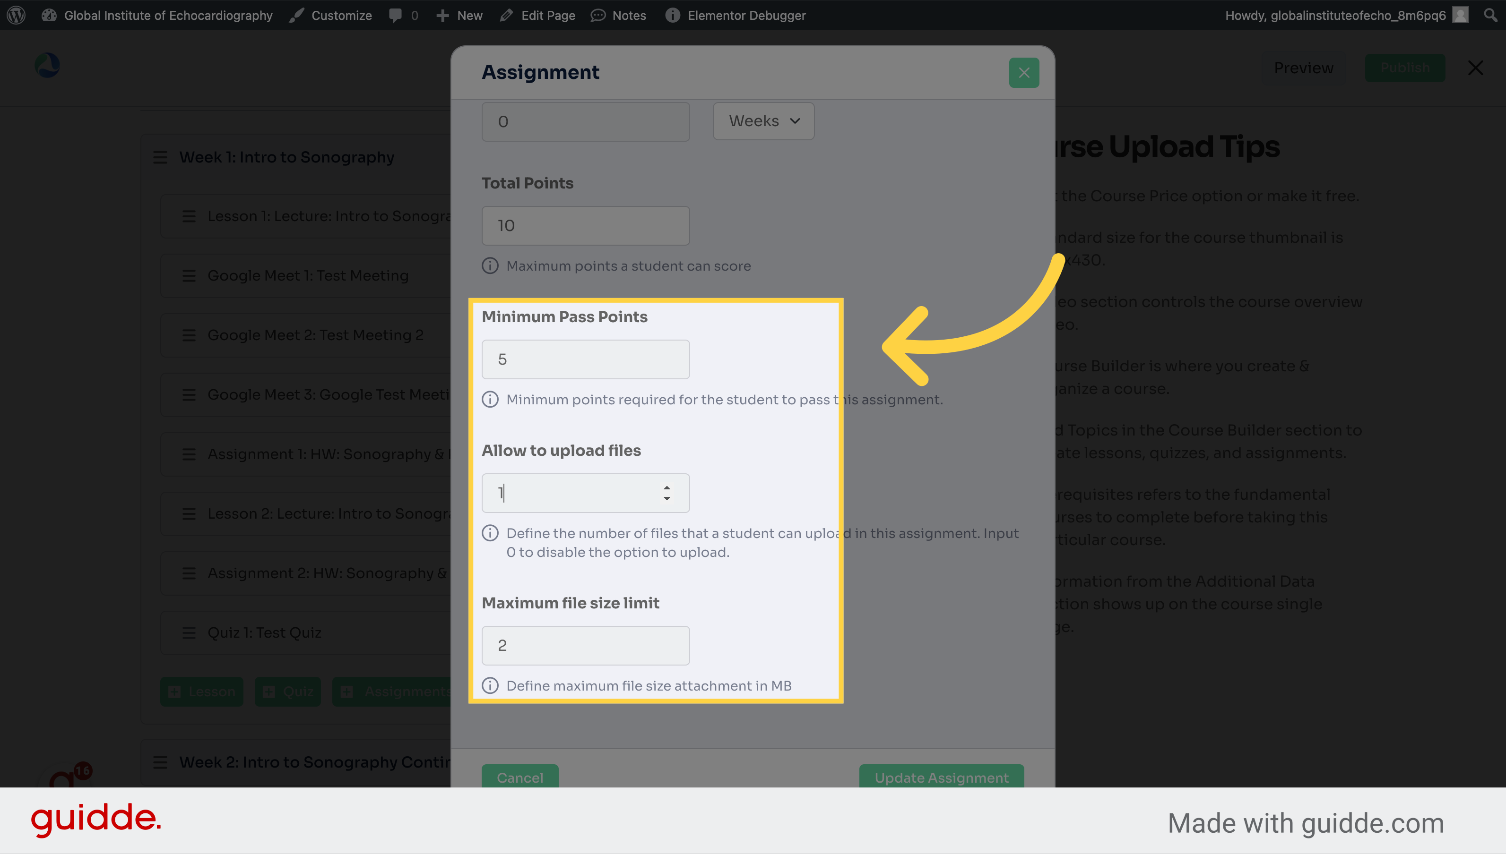Click info icon beside file size hint
This screenshot has width=1506, height=854.
(x=490, y=686)
